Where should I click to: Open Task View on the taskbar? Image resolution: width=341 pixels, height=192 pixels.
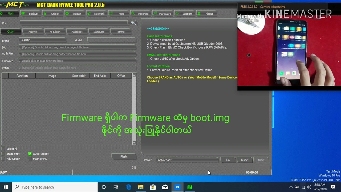tap(116, 187)
